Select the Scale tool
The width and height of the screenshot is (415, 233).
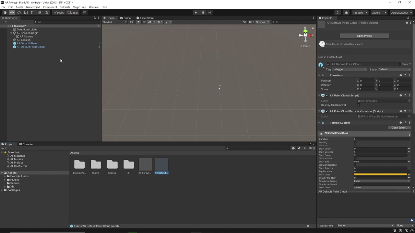(x=26, y=13)
